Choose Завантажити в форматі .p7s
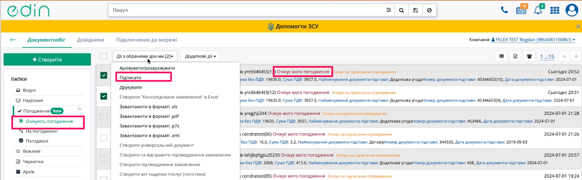Viewport: 582px width, 180px height. click(149, 126)
